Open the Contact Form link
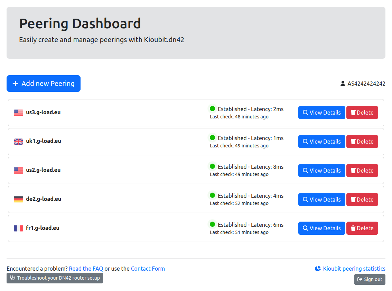 (x=148, y=269)
